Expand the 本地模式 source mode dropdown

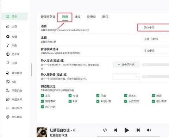coord(155,51)
